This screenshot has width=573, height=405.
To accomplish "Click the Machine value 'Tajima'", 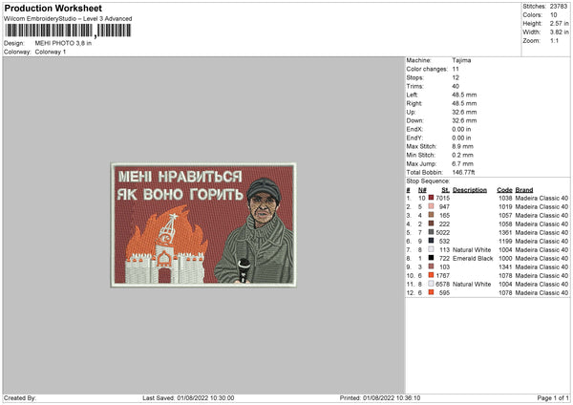I will click(x=461, y=60).
